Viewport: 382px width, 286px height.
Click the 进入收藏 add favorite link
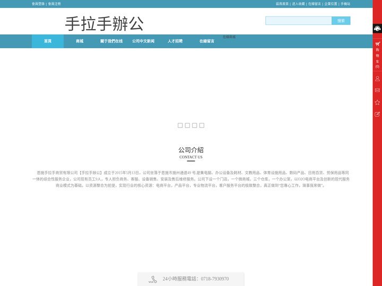click(298, 4)
